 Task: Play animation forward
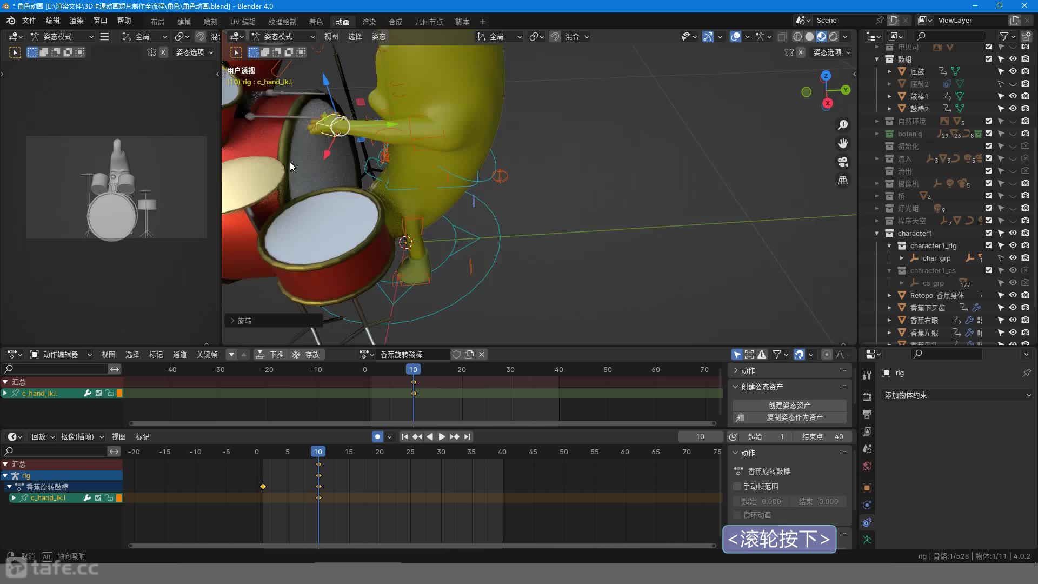coord(442,437)
